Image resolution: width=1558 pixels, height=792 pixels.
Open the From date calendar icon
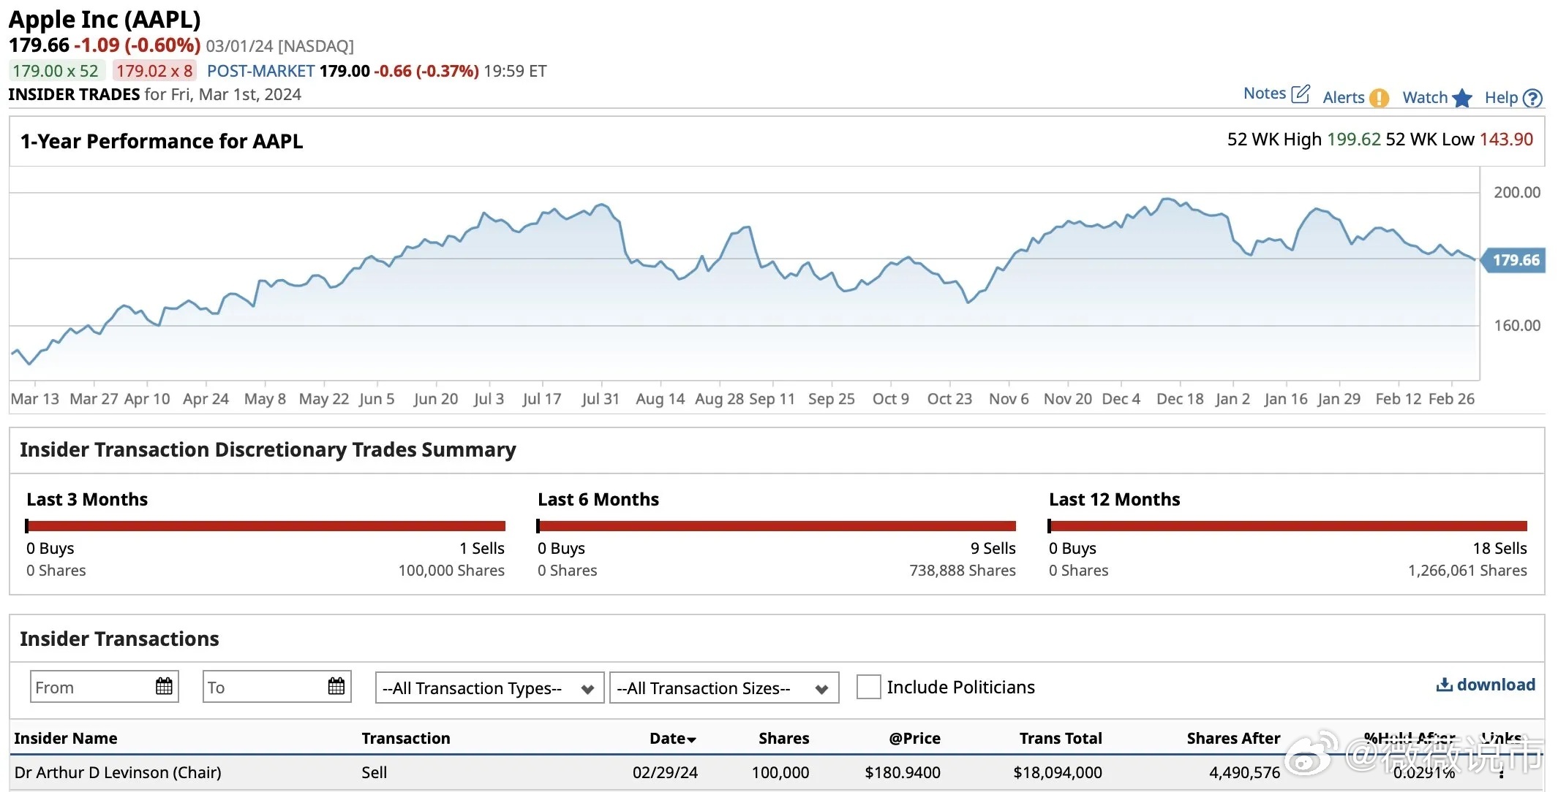point(164,686)
